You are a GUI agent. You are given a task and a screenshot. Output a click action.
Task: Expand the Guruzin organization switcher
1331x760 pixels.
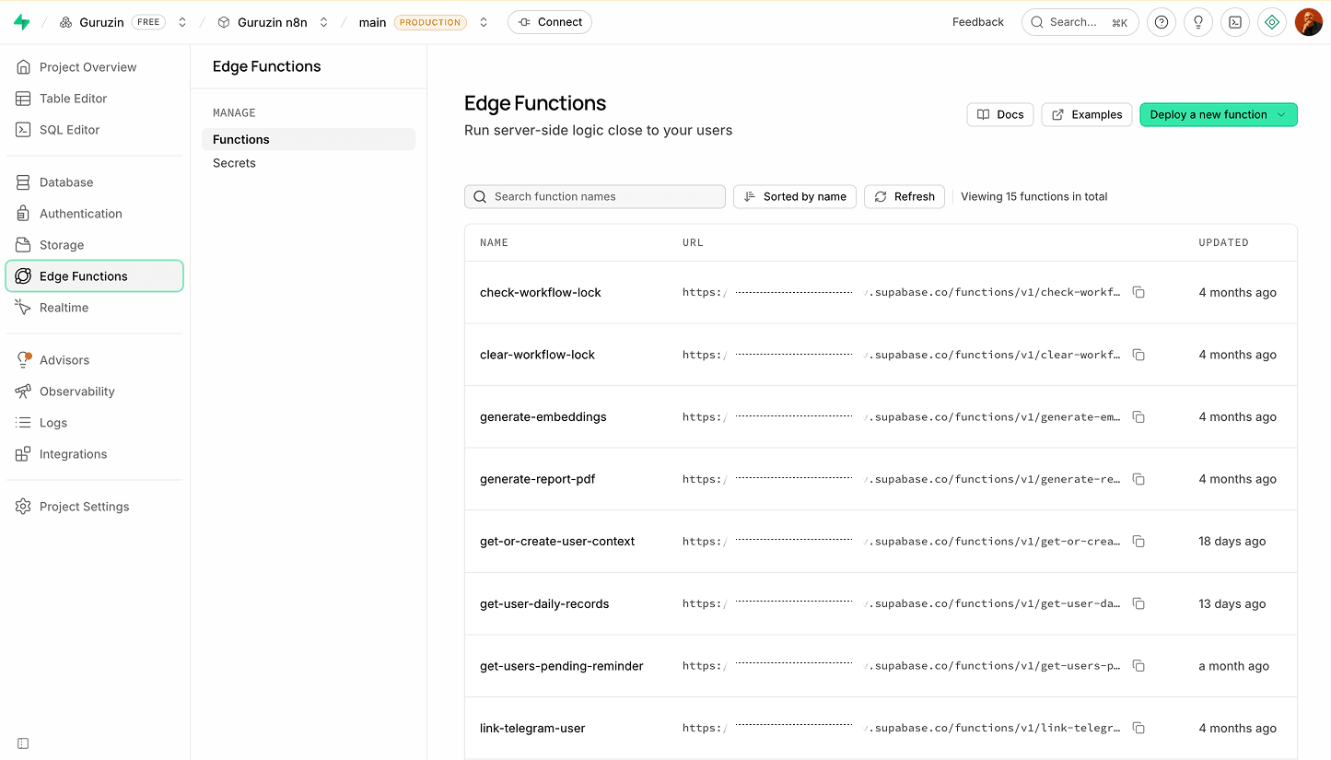tap(182, 22)
